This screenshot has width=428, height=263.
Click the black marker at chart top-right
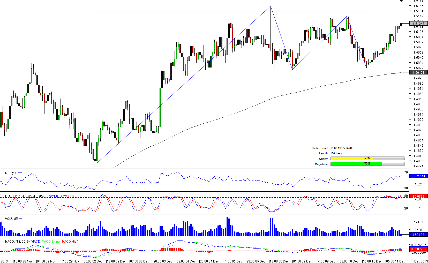(401, 1)
